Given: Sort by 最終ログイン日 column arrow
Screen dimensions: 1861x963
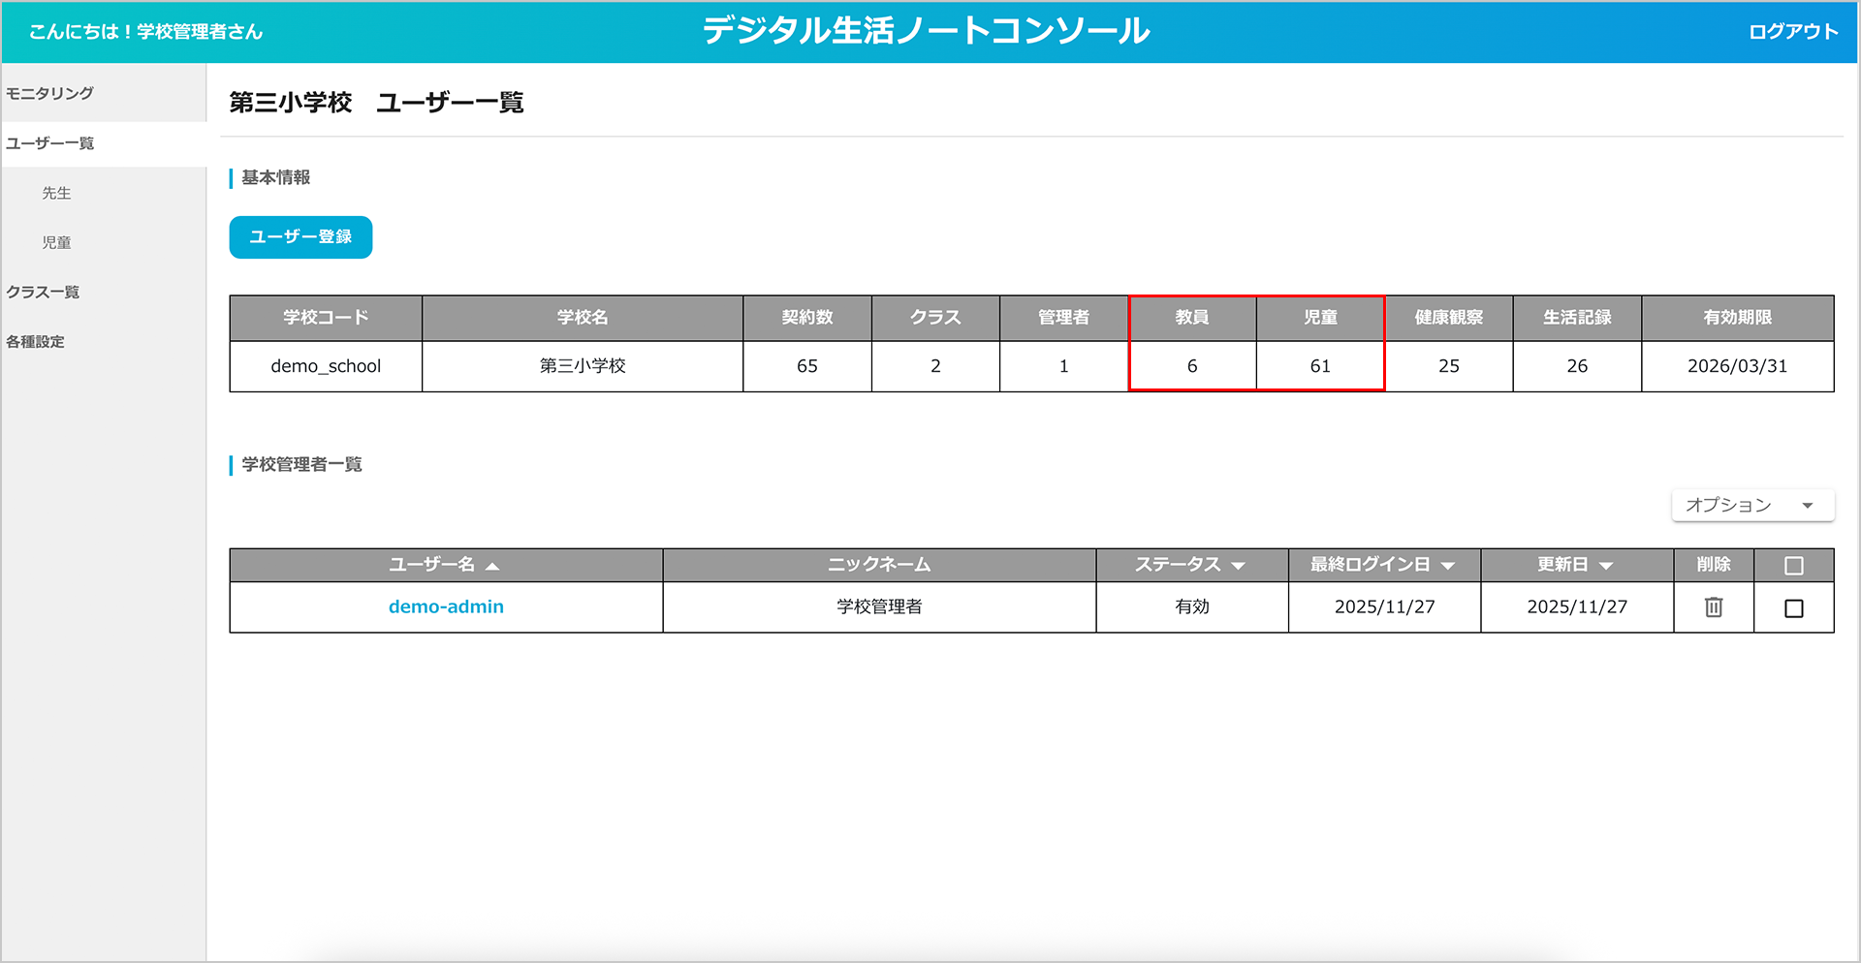Looking at the screenshot, I should pyautogui.click(x=1448, y=566).
